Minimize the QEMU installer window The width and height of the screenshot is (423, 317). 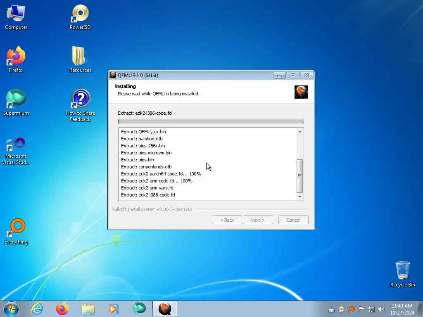tap(279, 76)
